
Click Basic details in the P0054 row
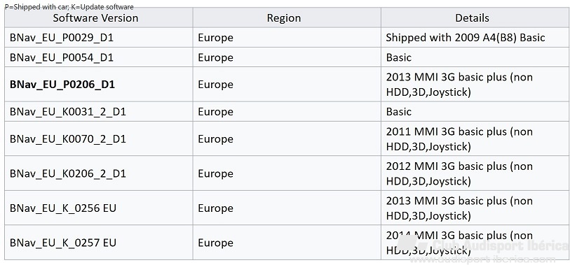click(399, 57)
